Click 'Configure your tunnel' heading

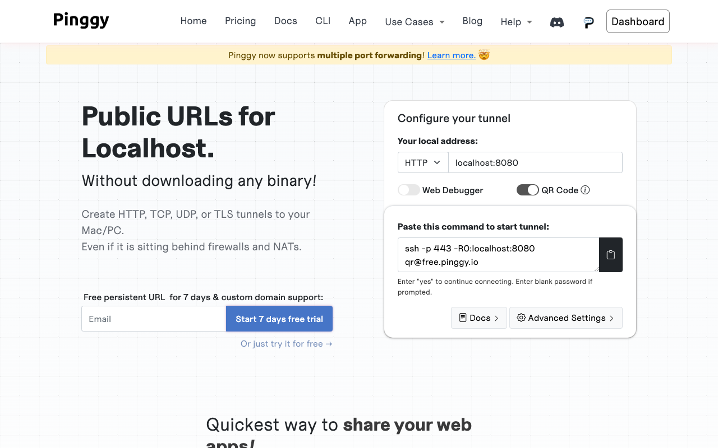[x=454, y=118]
